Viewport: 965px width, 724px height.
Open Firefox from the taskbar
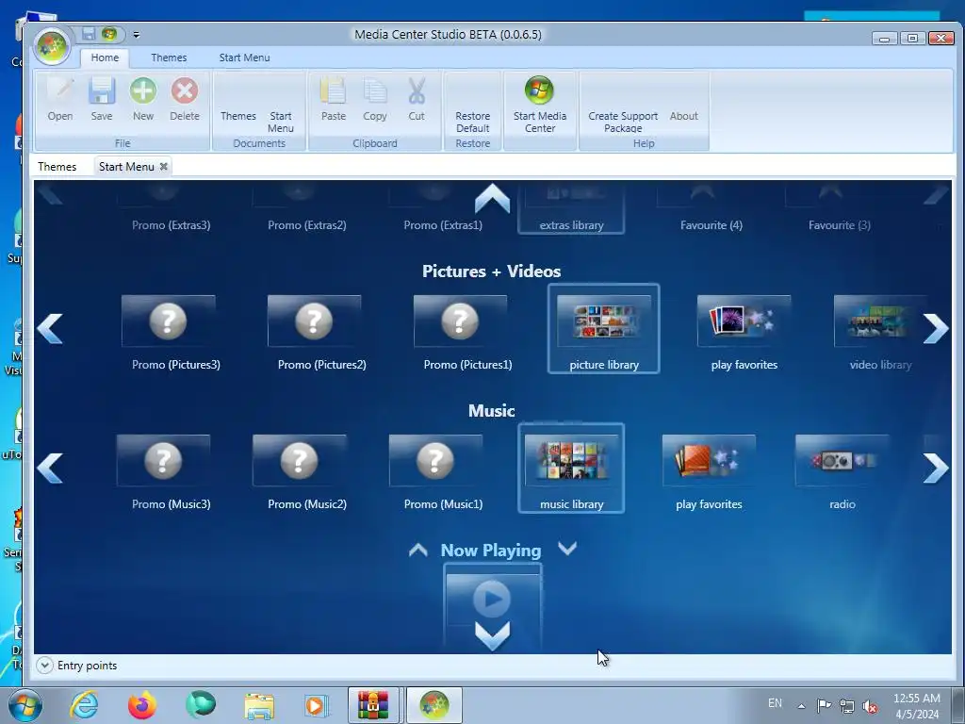click(141, 705)
